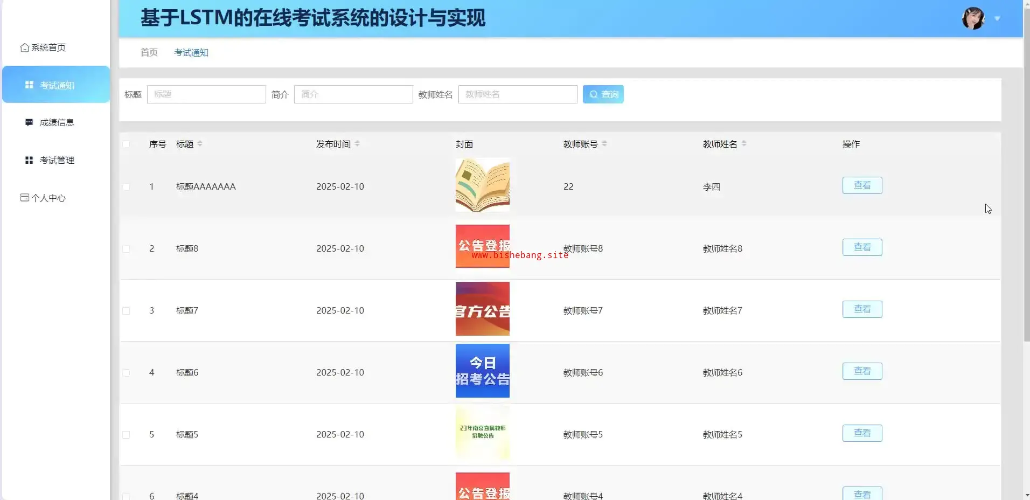This screenshot has width=1030, height=500.
Task: Click the grid icon beside 考试管理
Action: tap(29, 160)
